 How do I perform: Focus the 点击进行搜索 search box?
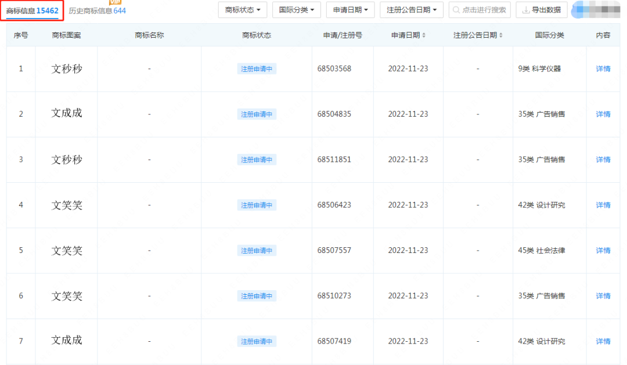pos(480,10)
